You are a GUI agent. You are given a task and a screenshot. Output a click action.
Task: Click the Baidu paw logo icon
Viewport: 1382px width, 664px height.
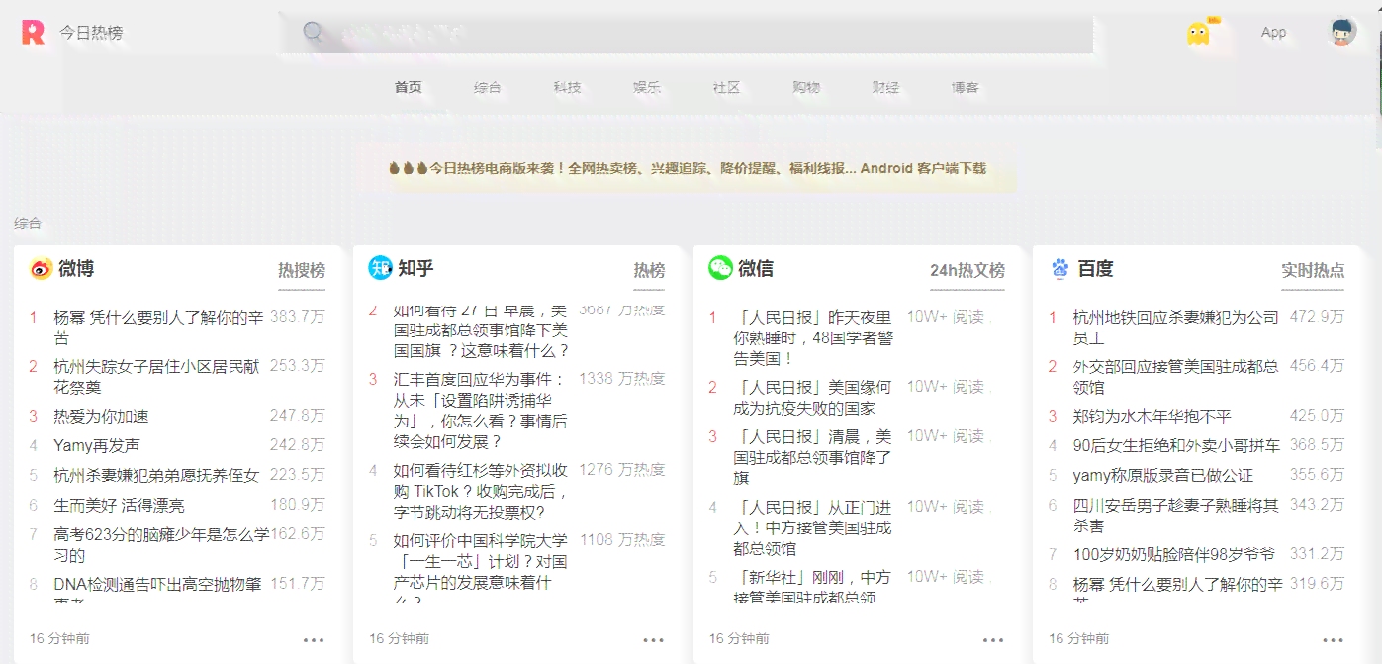[1060, 268]
